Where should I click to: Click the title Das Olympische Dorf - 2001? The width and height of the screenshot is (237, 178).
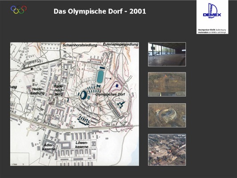point(100,11)
